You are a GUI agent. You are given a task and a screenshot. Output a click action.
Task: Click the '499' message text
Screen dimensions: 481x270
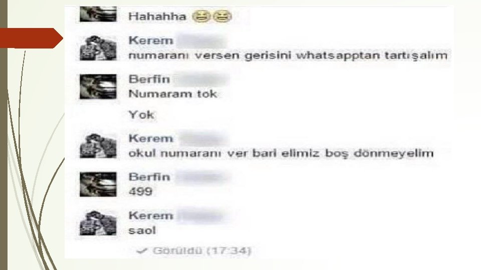pyautogui.click(x=140, y=191)
